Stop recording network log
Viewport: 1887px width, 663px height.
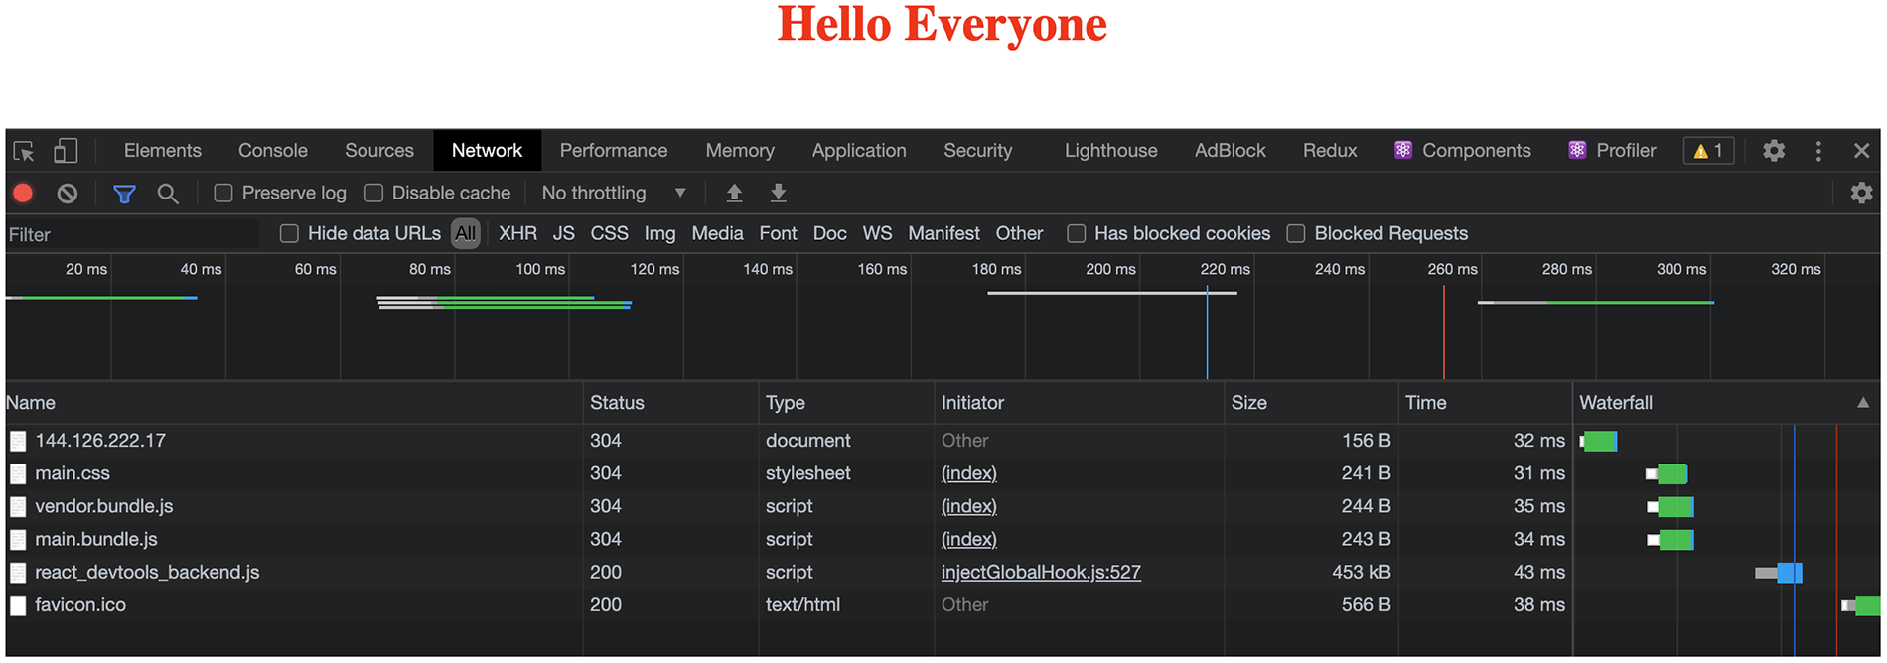tap(23, 194)
